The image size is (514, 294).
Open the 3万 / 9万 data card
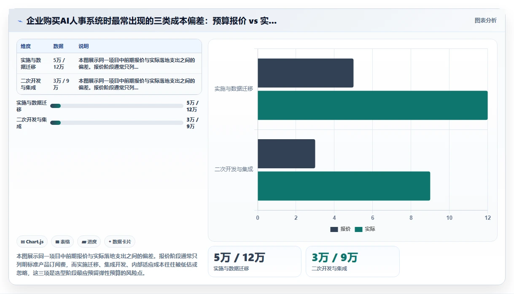pos(353,262)
